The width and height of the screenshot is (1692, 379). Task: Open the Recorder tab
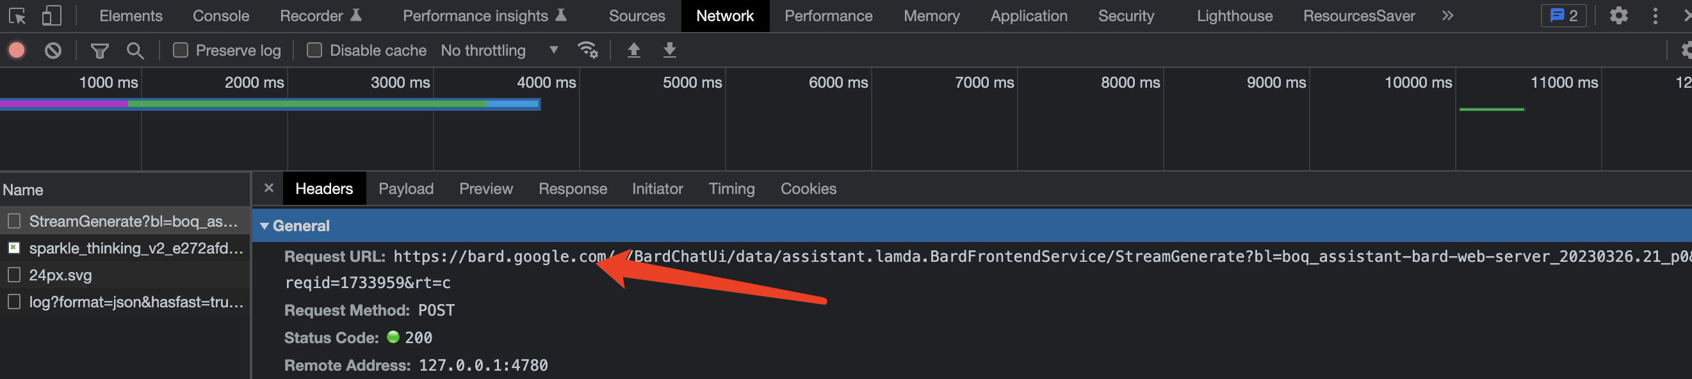(321, 16)
